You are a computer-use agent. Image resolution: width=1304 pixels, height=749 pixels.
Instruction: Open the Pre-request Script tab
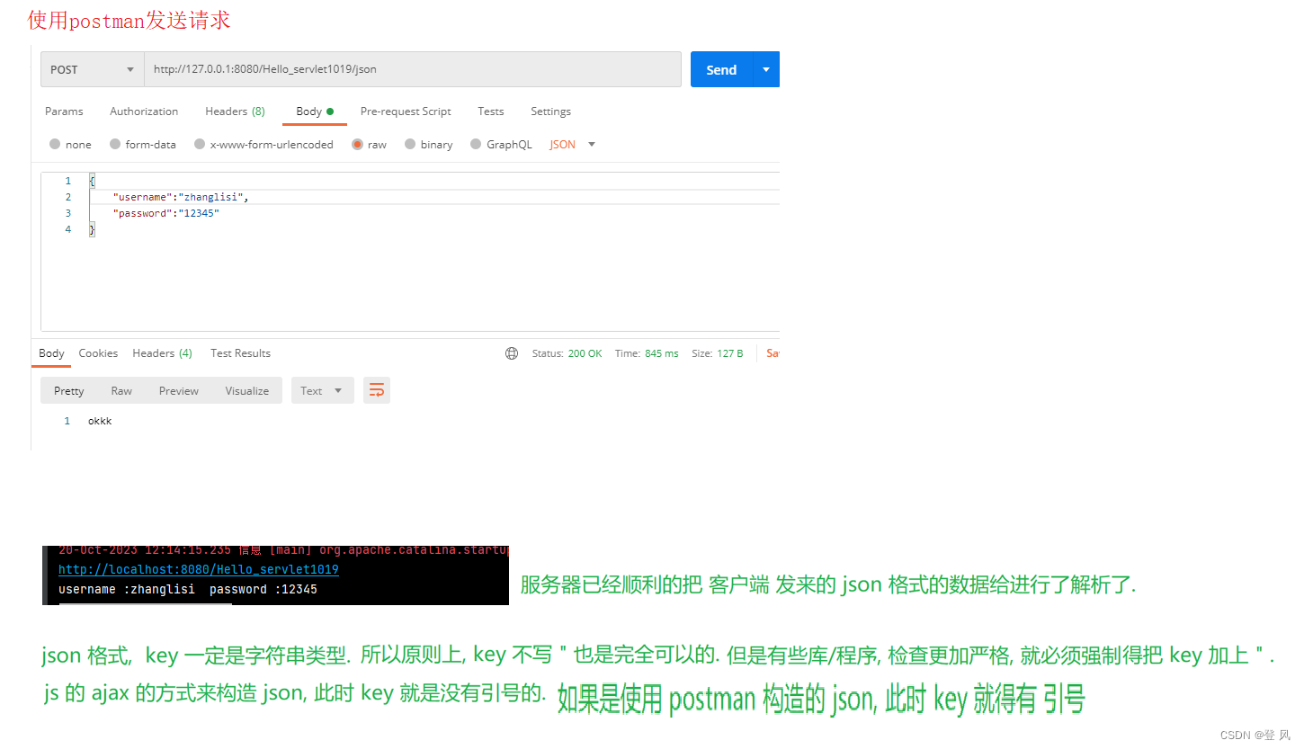406,111
